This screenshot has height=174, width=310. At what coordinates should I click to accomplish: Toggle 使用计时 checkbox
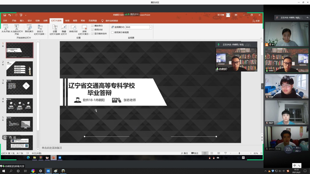coord(92,30)
